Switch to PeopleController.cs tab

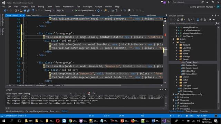pyautogui.click(x=58, y=15)
